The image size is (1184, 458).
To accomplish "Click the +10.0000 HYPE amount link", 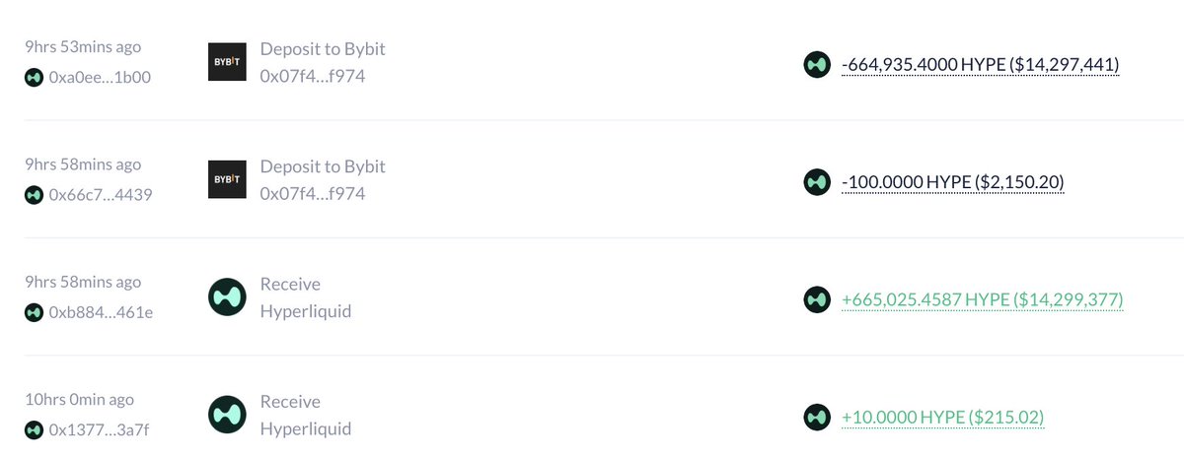I will pyautogui.click(x=942, y=418).
